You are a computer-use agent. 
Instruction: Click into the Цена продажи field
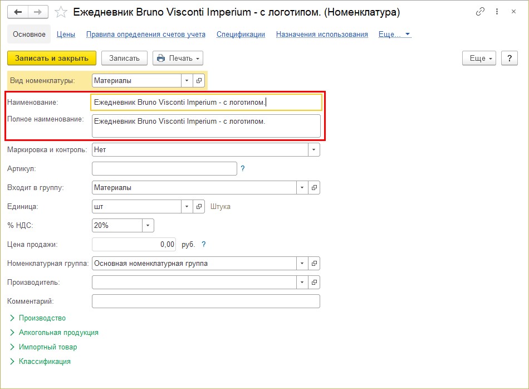pyautogui.click(x=134, y=245)
